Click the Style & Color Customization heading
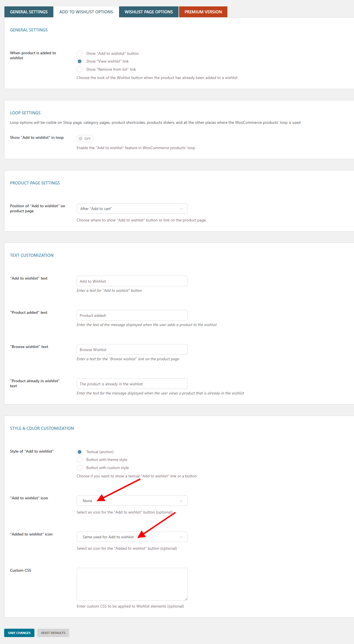 click(x=42, y=428)
